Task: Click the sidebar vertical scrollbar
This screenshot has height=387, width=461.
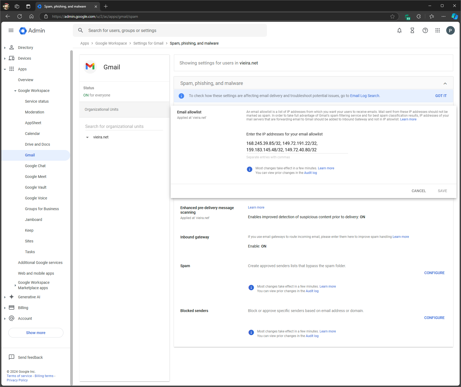Action: pyautogui.click(x=72, y=218)
